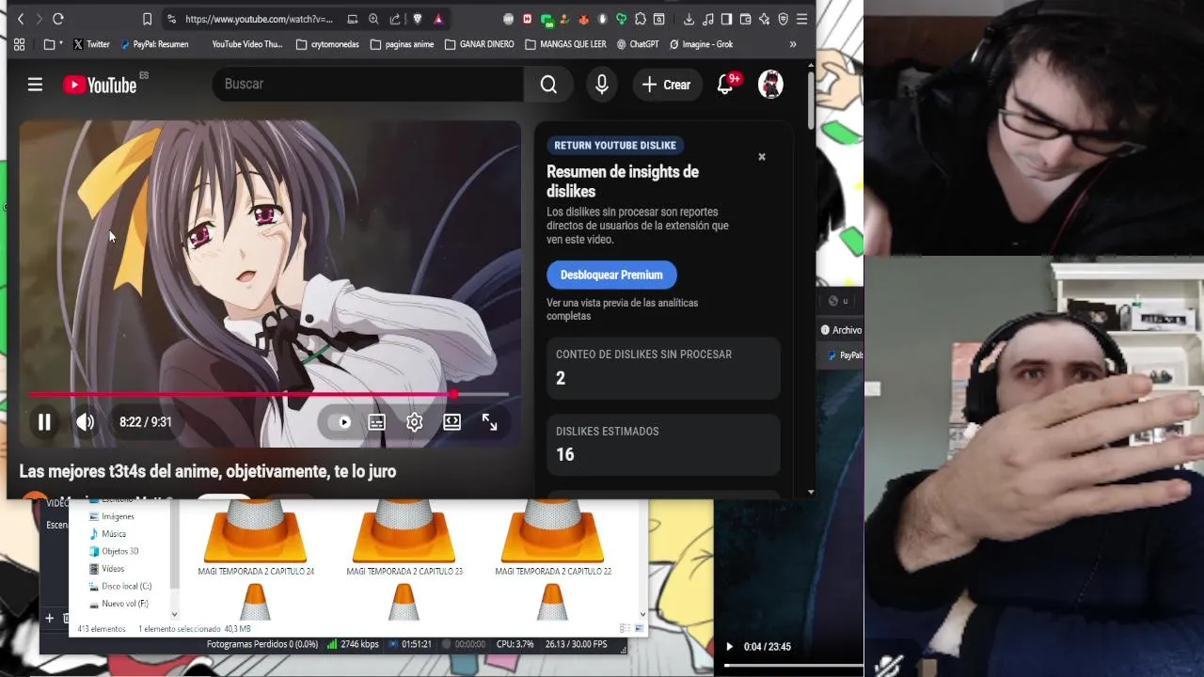
Task: Reload the YouTube page
Action: (x=58, y=19)
